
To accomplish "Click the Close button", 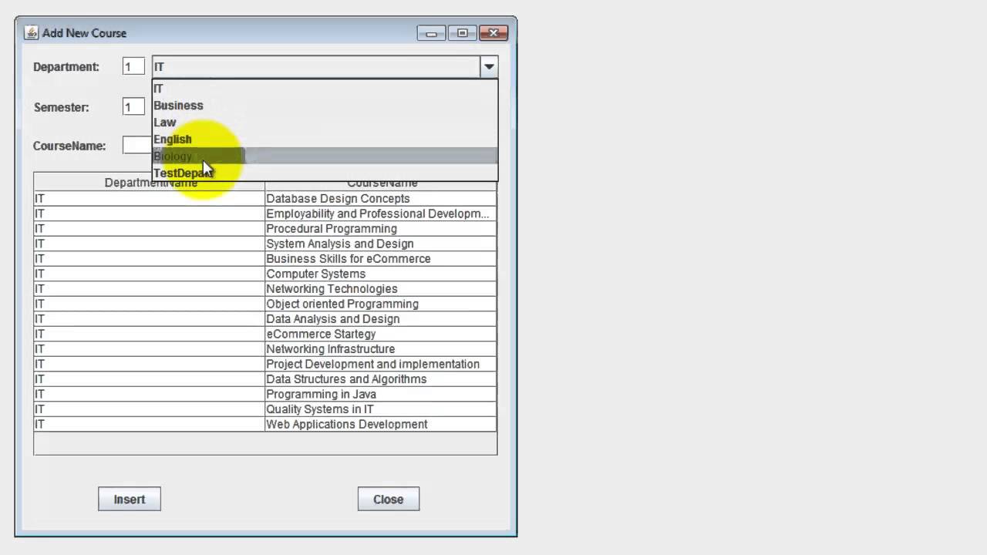I will point(389,499).
